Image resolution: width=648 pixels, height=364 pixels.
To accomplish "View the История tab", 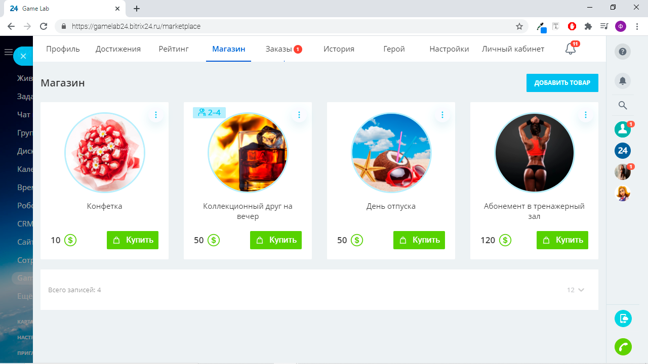I will click(x=339, y=49).
